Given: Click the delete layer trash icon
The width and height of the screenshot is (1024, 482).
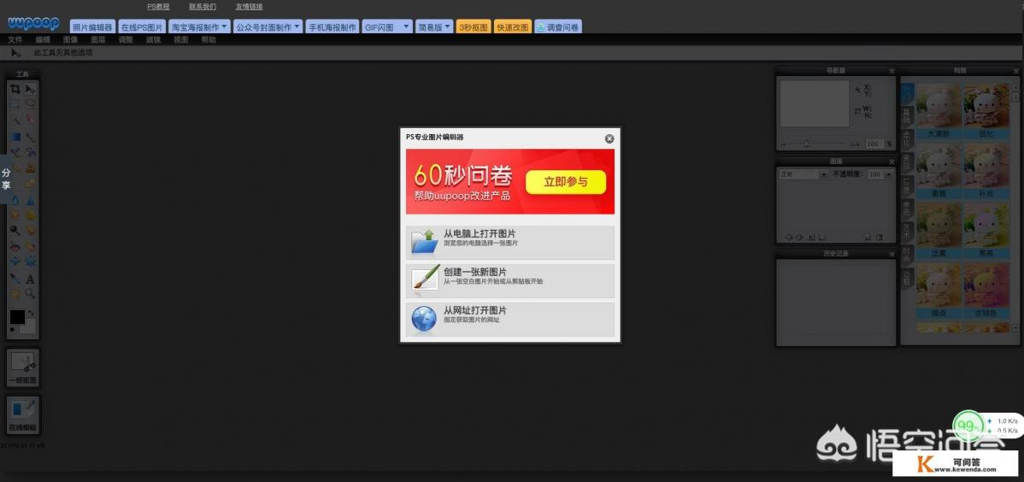Looking at the screenshot, I should tap(879, 237).
